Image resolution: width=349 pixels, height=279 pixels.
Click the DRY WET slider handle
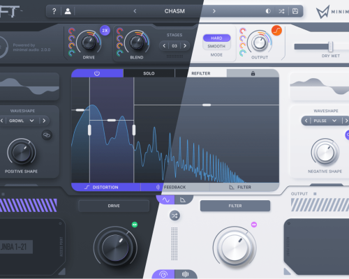(331, 47)
